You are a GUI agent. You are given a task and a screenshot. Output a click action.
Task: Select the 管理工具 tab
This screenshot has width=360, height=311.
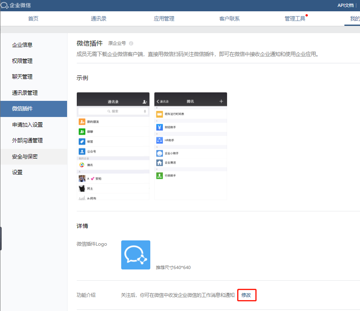(x=295, y=19)
